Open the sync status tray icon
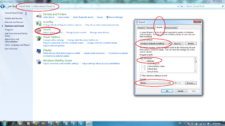Image resolution: width=225 pixels, height=126 pixels. click(x=193, y=124)
